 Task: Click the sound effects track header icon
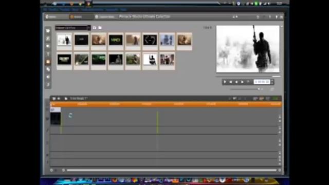(x=47, y=155)
